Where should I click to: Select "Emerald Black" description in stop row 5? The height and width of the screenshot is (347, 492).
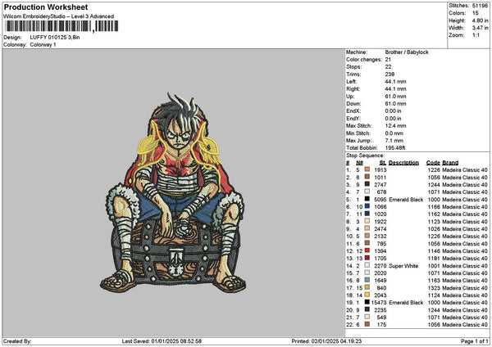tap(406, 200)
